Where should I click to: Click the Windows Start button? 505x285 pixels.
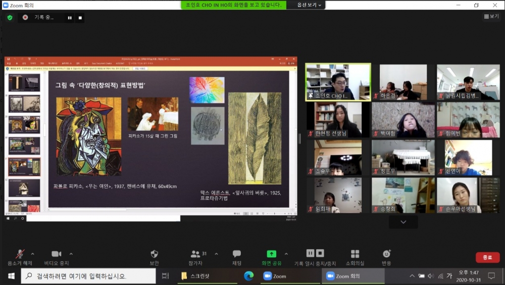click(x=11, y=276)
